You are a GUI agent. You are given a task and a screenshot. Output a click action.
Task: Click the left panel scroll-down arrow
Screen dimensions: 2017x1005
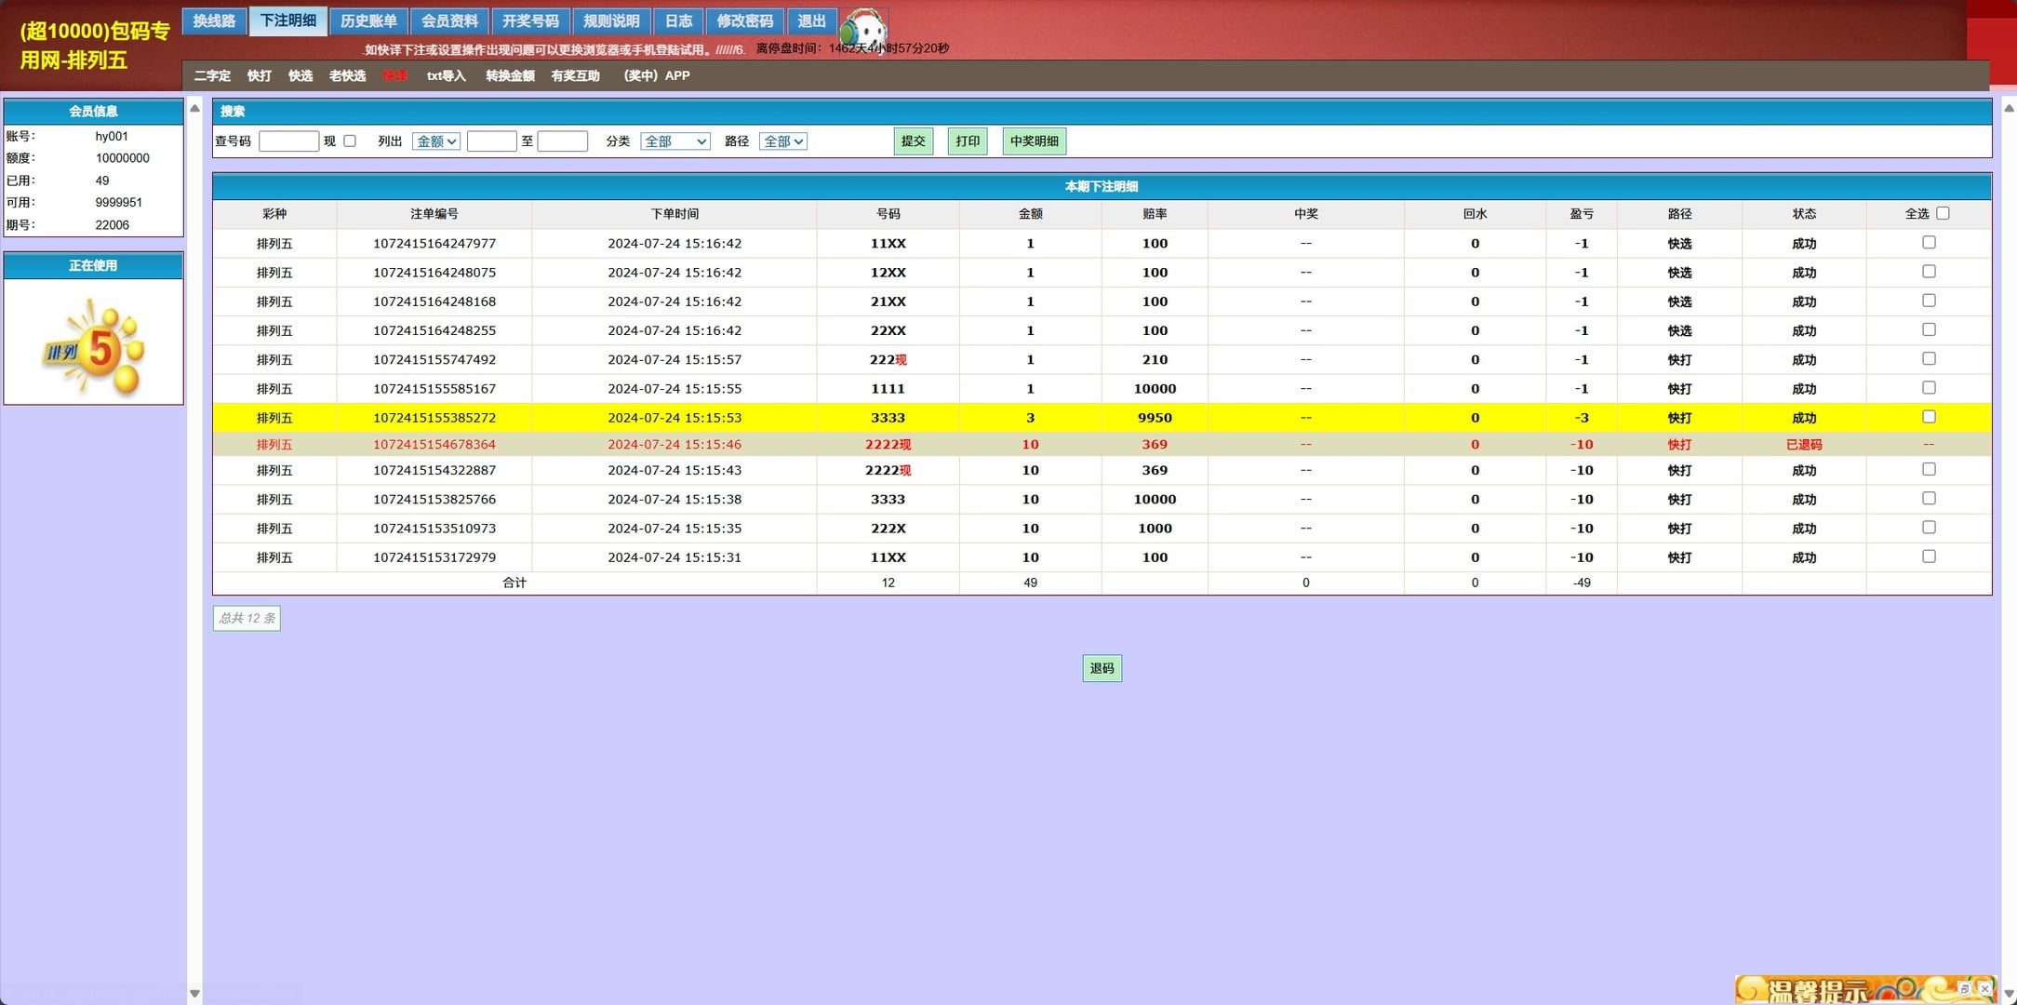(194, 993)
